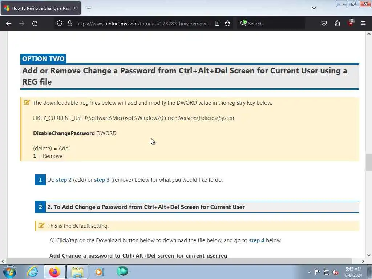Viewport: 372px width, 279px height.
Task: Follow the step 3 link
Action: point(102,180)
